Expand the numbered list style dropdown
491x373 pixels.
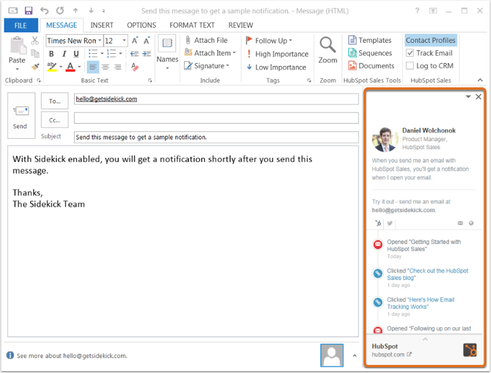pos(120,54)
